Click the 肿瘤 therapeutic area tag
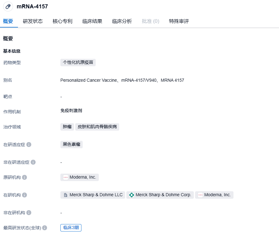The width and height of the screenshot is (279, 238). (67, 127)
